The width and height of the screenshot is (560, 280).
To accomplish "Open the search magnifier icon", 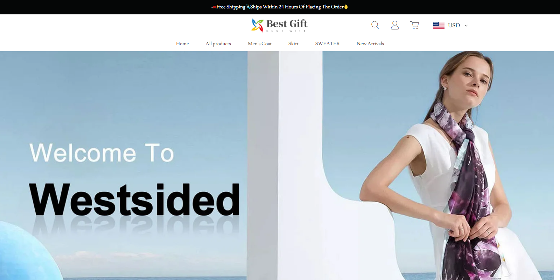I will (375, 25).
